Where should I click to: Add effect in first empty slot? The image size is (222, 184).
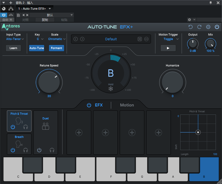pos(79,133)
